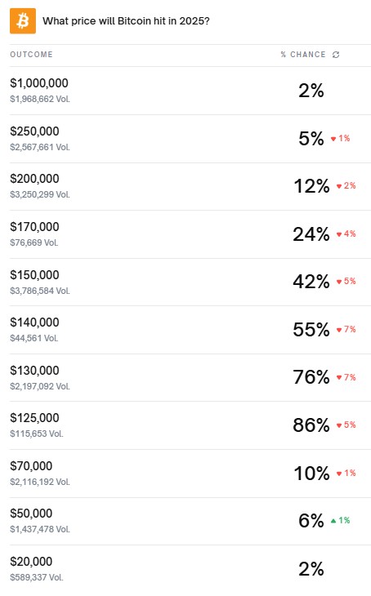Click the $3,786,584 Vol. text
The width and height of the screenshot is (371, 596).
[x=40, y=291]
